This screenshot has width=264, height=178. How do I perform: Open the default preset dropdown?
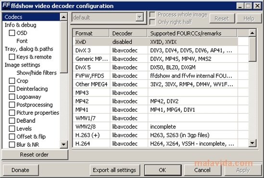tap(139, 17)
